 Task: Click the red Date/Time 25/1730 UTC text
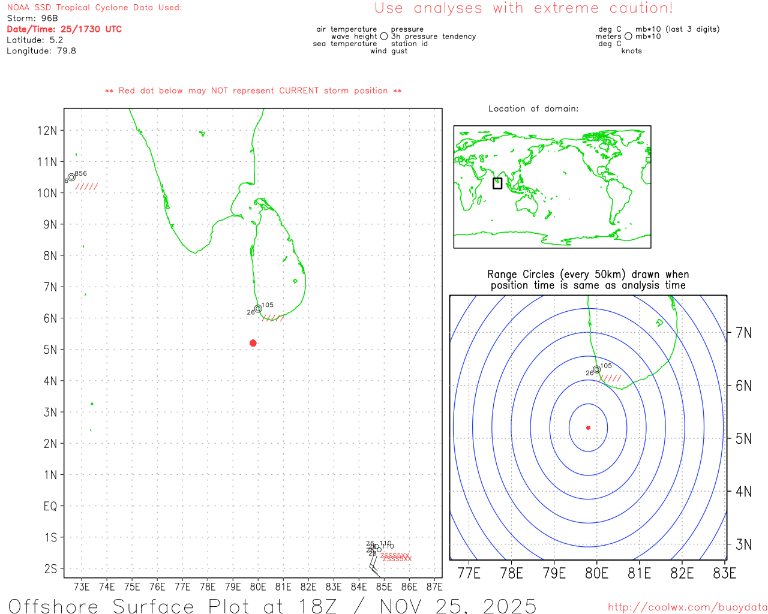pyautogui.click(x=64, y=29)
